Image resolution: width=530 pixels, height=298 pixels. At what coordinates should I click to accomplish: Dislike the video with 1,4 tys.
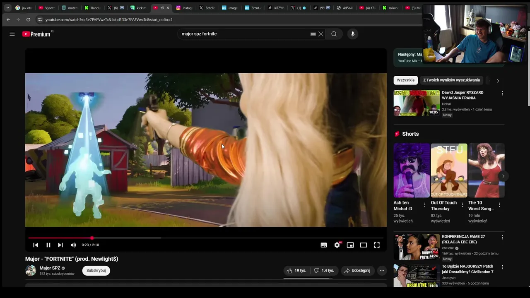324,271
